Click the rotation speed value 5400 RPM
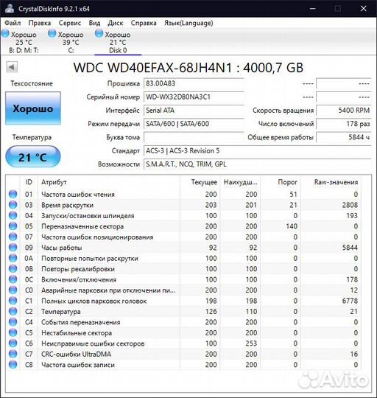Image resolution: width=377 pixels, height=398 pixels. [x=344, y=111]
